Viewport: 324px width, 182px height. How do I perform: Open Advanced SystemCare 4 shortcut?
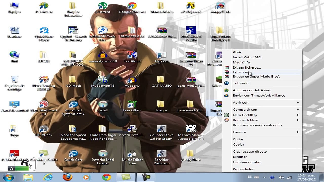click(x=73, y=108)
